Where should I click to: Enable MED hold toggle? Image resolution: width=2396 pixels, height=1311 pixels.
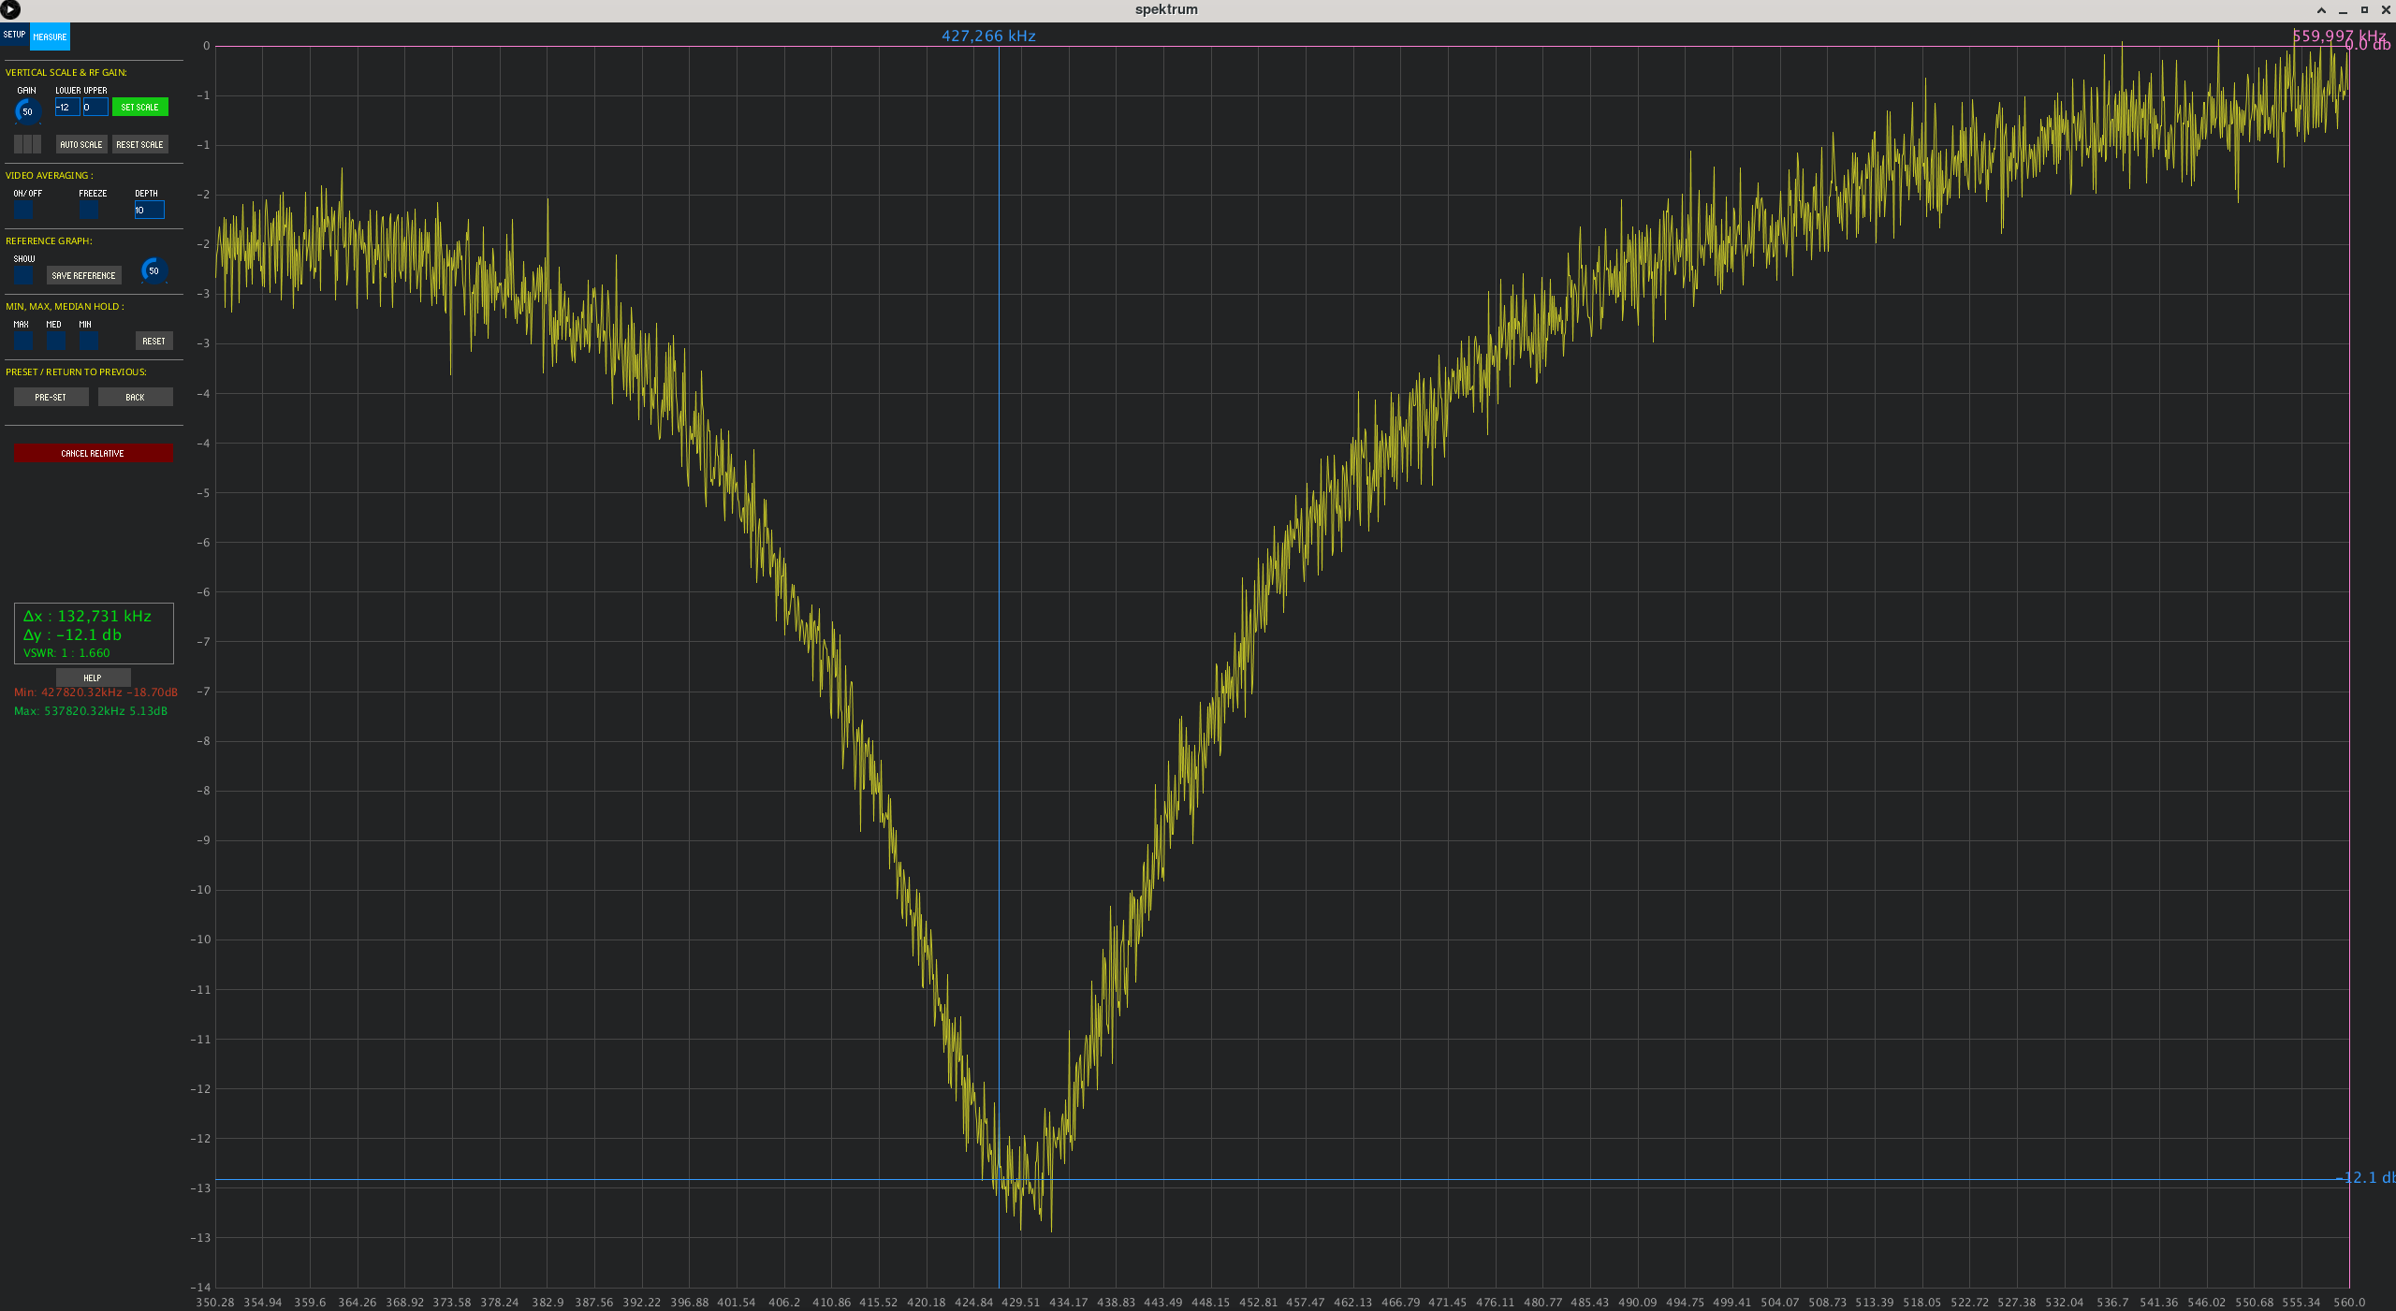coord(56,341)
